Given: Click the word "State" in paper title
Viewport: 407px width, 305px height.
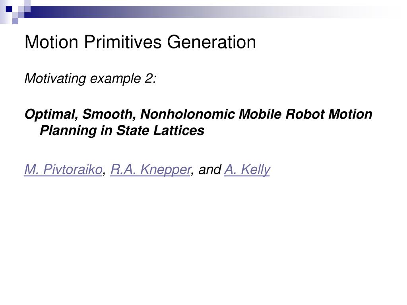Looking at the screenshot, I should [x=133, y=130].
